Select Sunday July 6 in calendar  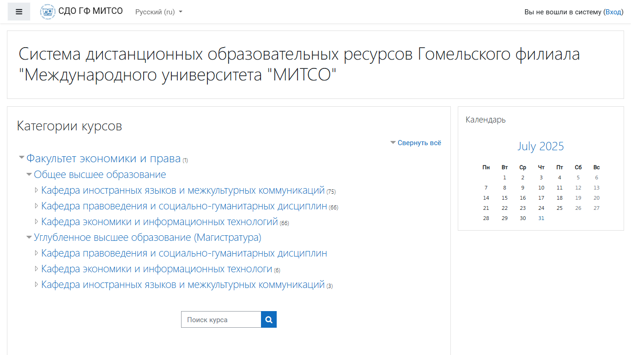[x=596, y=177]
